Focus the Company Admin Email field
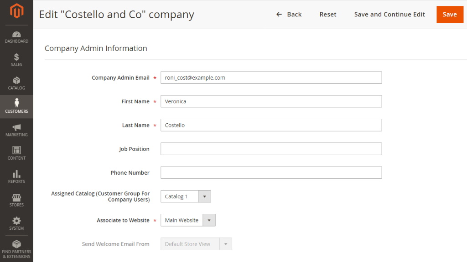Viewport: 467px width, 262px height. tap(271, 78)
